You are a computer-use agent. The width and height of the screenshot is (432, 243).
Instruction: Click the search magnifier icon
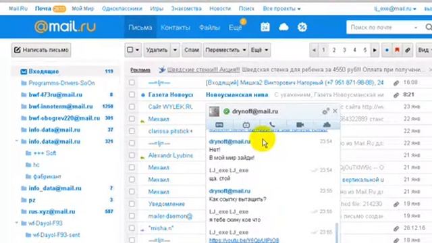coord(428,27)
